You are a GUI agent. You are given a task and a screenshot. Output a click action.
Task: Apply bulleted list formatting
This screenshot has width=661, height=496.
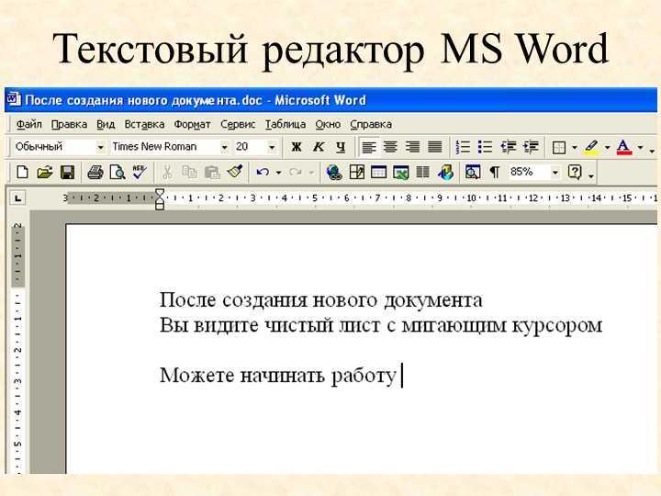486,147
